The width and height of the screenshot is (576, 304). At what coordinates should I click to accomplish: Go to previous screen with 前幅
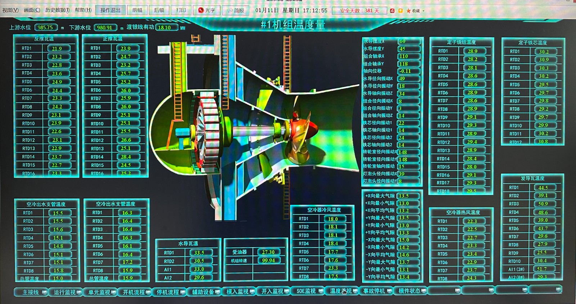[137, 10]
